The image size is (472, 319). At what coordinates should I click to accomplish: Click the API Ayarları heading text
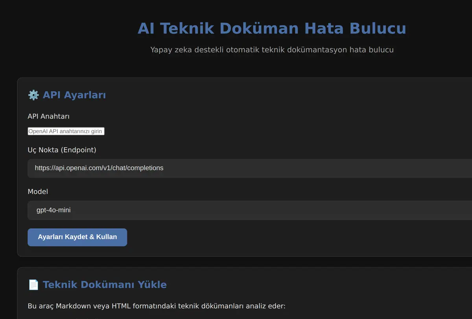click(x=74, y=95)
